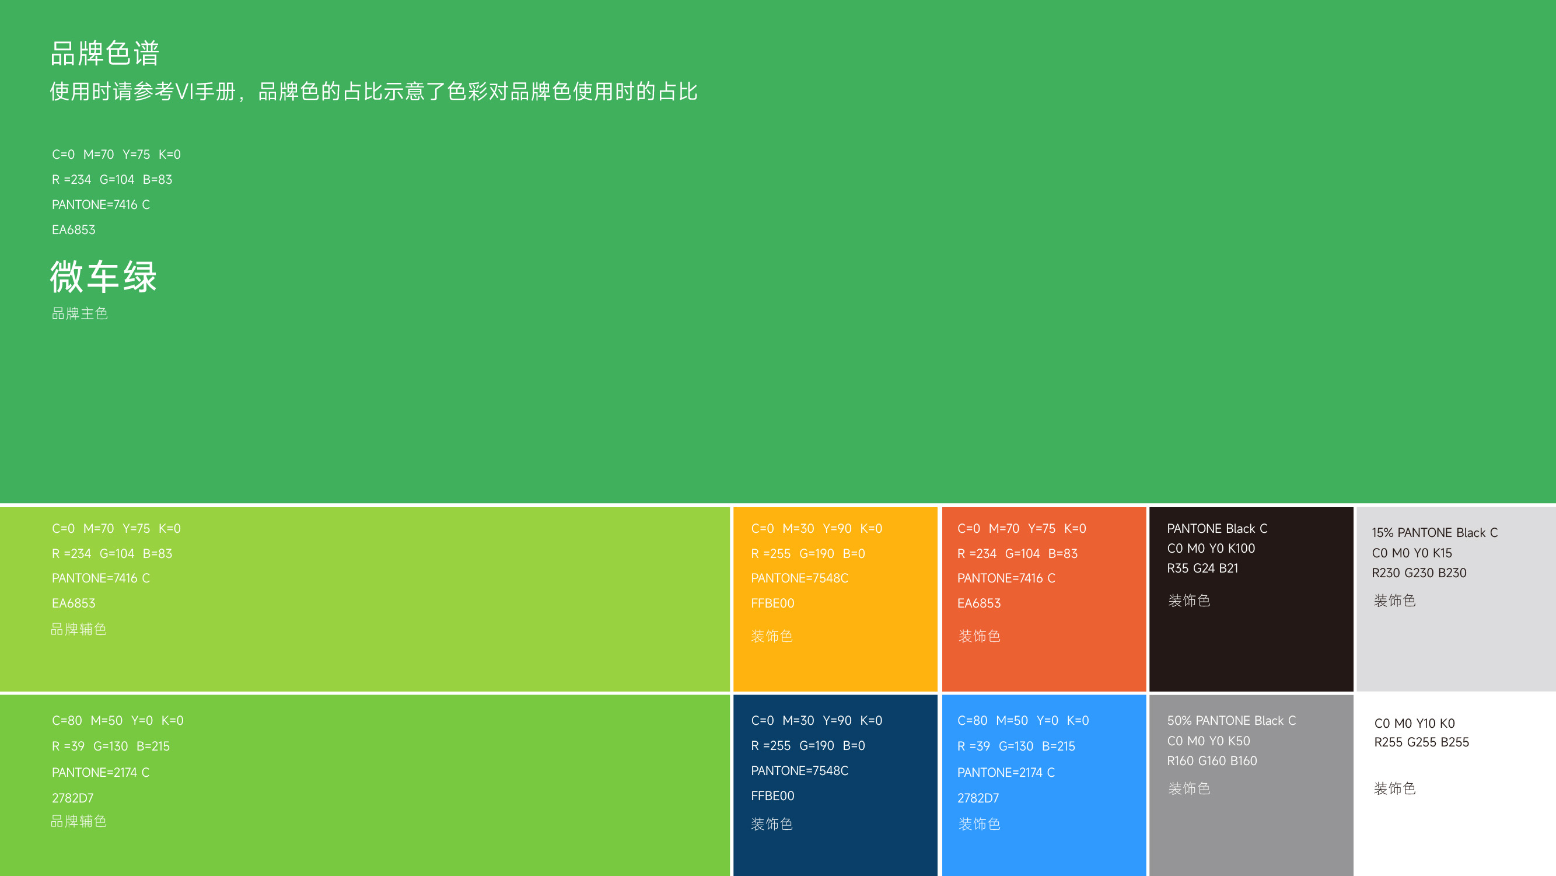Click PANTONE=2174 C in the bottom-left green block
1556x876 pixels.
click(x=100, y=772)
